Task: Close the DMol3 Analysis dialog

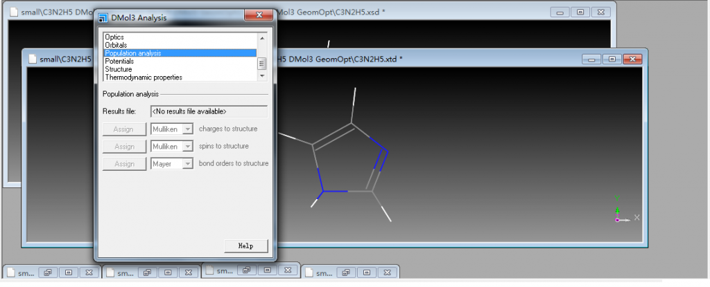Action: pyautogui.click(x=259, y=15)
